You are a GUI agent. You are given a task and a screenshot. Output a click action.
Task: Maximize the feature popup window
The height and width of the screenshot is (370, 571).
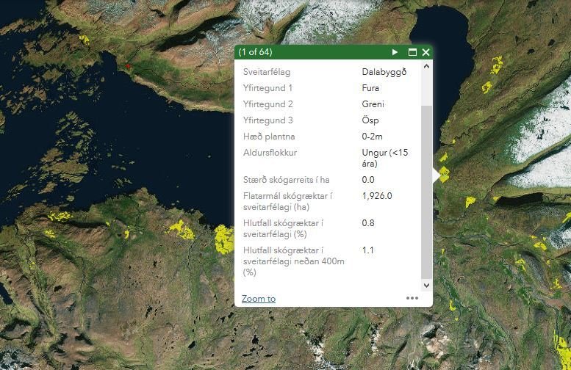pyautogui.click(x=412, y=52)
